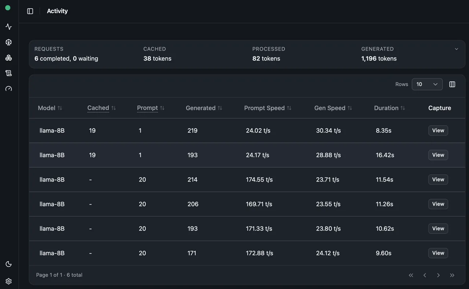
Task: Sort table by Cached column
Action: tap(101, 108)
